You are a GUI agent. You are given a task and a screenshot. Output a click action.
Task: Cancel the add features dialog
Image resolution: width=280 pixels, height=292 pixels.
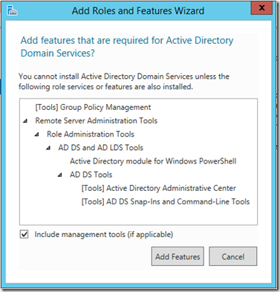233,256
